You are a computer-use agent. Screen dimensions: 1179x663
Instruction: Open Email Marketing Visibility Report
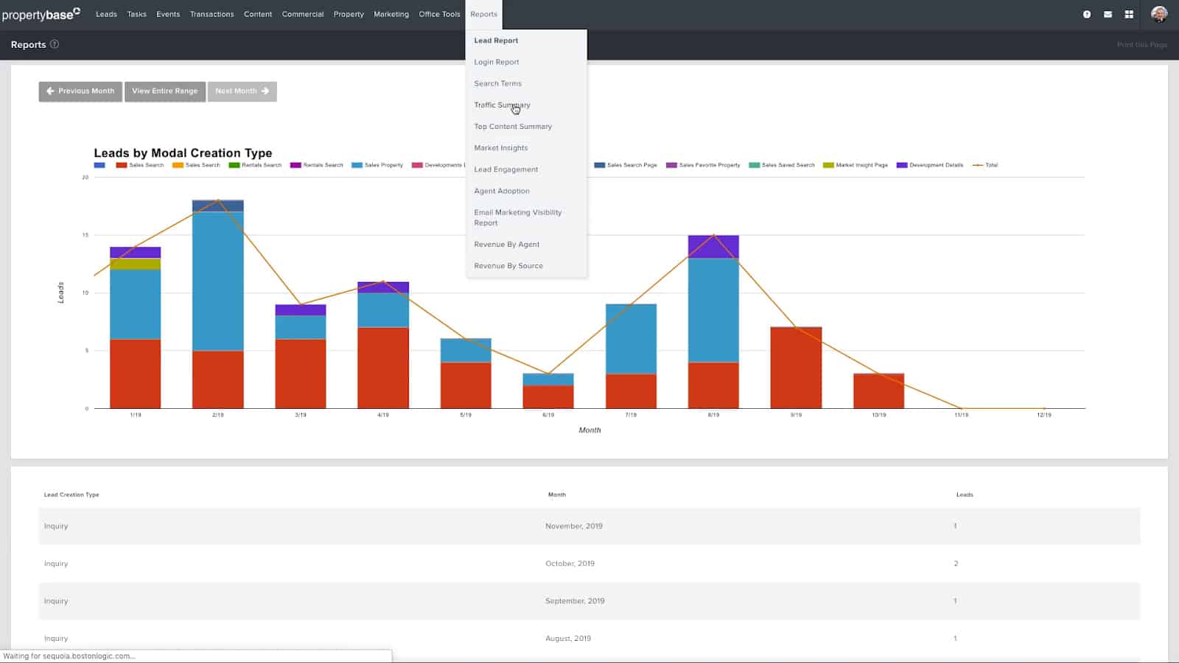[518, 217]
